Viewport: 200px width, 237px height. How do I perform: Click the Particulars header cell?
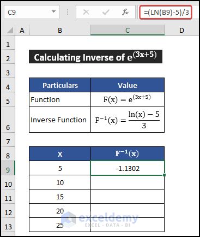click(x=60, y=85)
